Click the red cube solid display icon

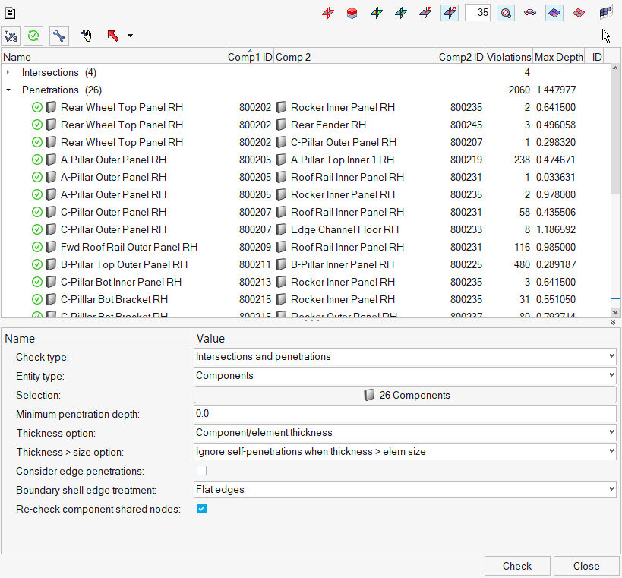point(352,13)
